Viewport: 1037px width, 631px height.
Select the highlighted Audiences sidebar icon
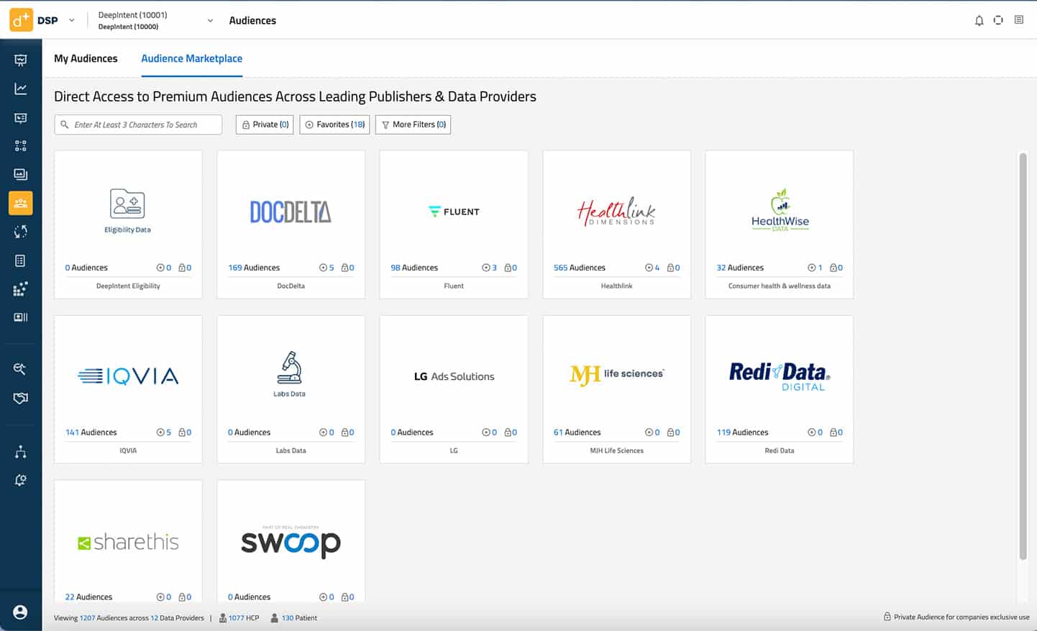coord(20,203)
